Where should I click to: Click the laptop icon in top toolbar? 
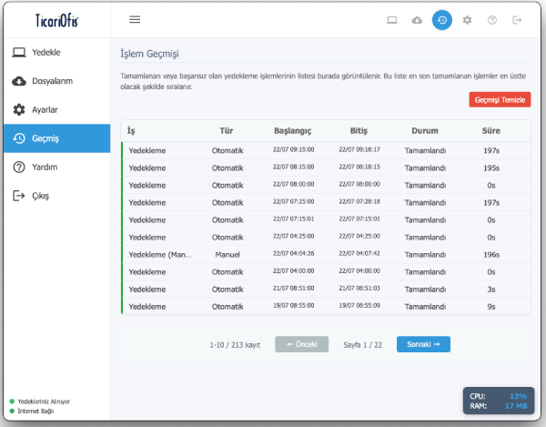point(392,19)
